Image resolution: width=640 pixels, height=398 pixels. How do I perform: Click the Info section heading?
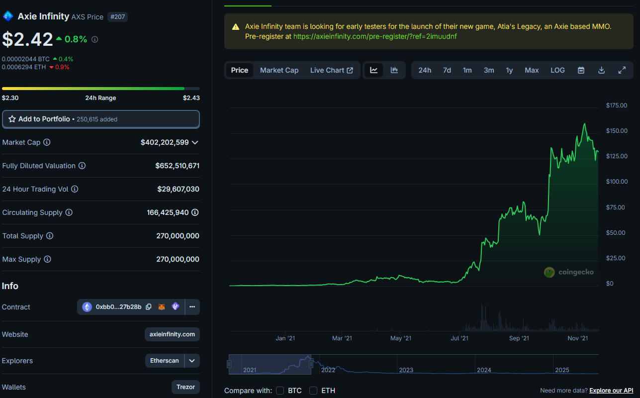(10, 286)
